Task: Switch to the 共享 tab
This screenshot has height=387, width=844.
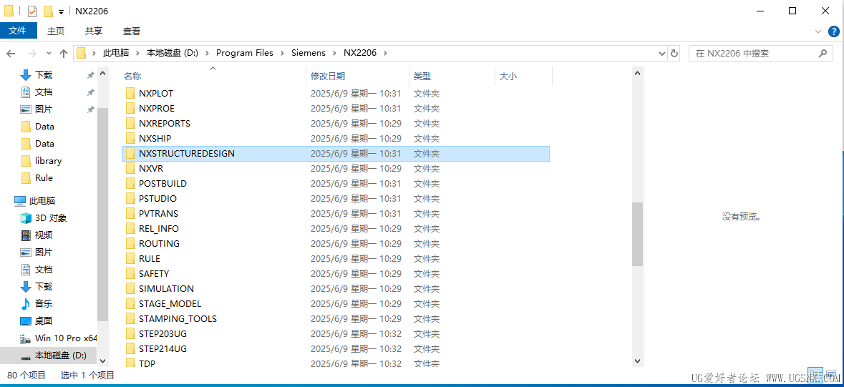Action: (94, 31)
